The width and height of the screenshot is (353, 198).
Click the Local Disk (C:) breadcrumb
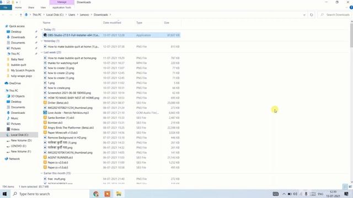(55, 15)
